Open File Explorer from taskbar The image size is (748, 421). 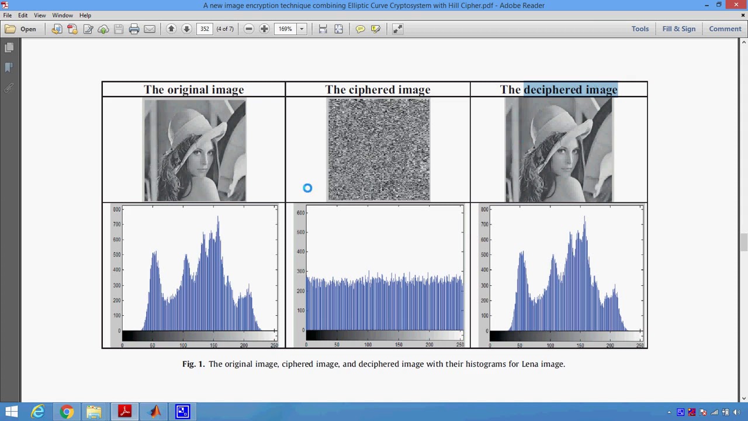point(95,412)
